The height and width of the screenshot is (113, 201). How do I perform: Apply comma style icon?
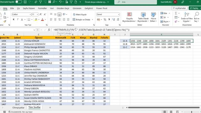point(109,19)
